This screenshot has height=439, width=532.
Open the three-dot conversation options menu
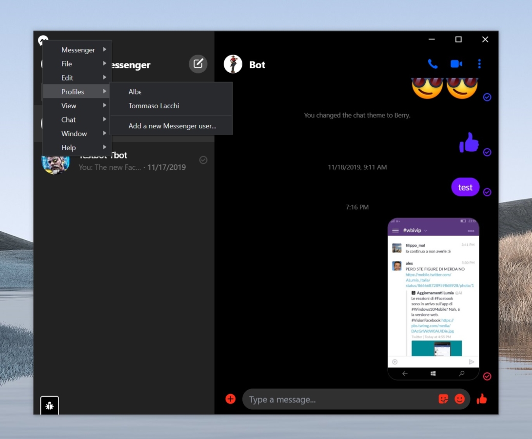[x=479, y=64]
